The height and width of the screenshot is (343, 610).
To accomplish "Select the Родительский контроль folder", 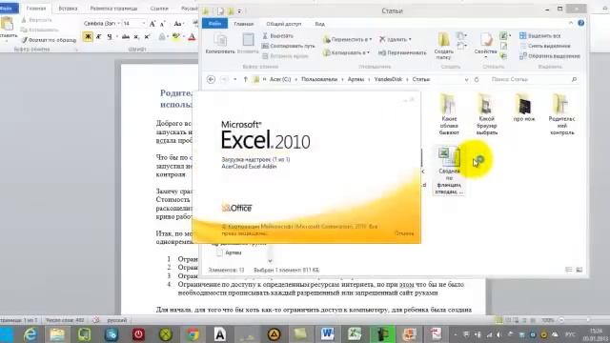I will 561,114.
